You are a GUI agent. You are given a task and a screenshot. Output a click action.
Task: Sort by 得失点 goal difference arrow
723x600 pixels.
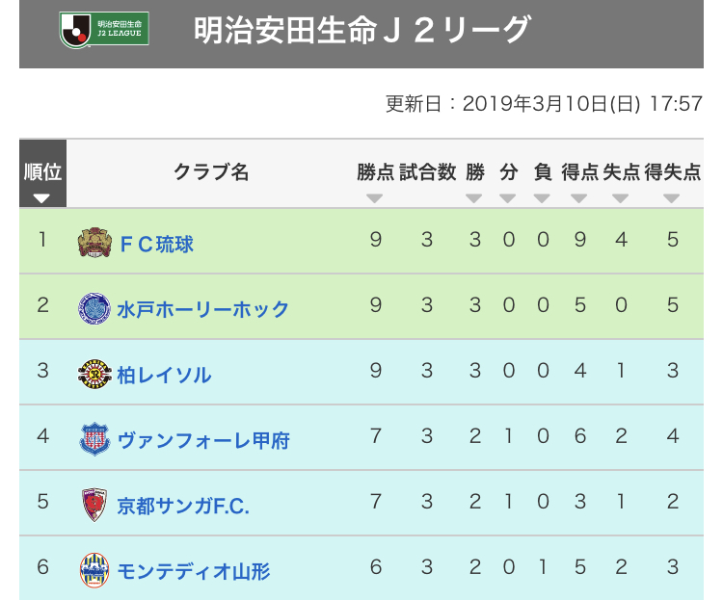pos(672,198)
